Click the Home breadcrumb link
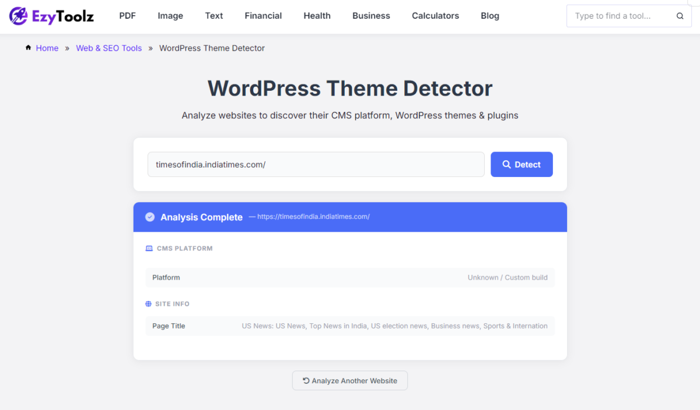 click(x=47, y=48)
